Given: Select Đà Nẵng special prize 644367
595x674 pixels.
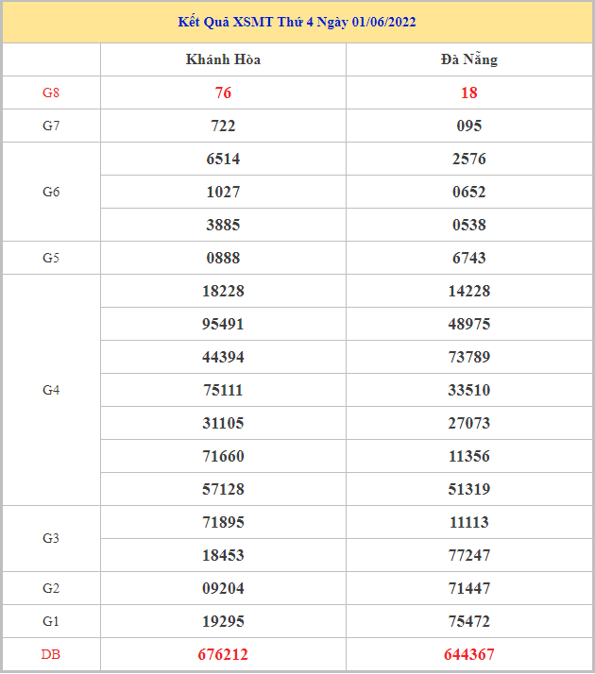Looking at the screenshot, I should pyautogui.click(x=469, y=654).
